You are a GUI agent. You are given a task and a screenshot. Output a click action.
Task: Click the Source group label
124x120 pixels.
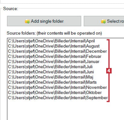11,9
